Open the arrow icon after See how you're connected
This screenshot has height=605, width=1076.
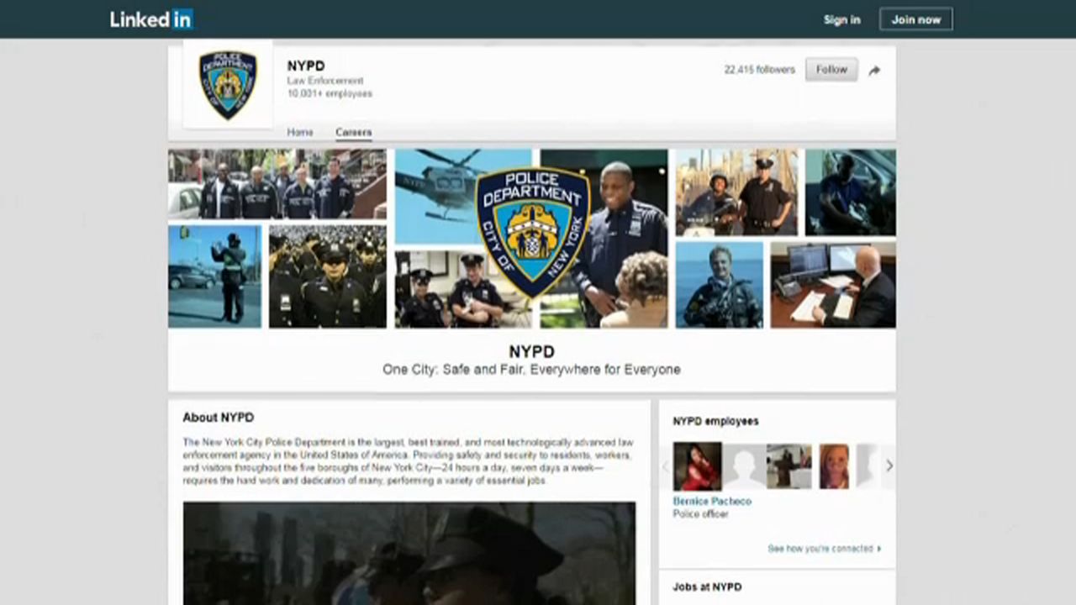point(878,548)
